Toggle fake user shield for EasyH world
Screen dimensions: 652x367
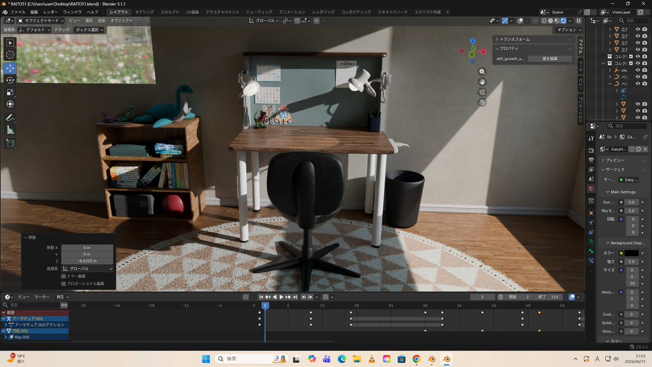(x=632, y=149)
